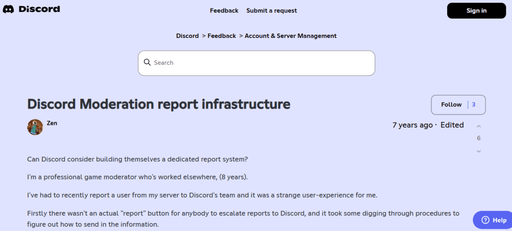Open the Discord logo home link
The height and width of the screenshot is (231, 512).
(x=31, y=9)
